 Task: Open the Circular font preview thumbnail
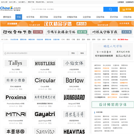(x=45, y=80)
